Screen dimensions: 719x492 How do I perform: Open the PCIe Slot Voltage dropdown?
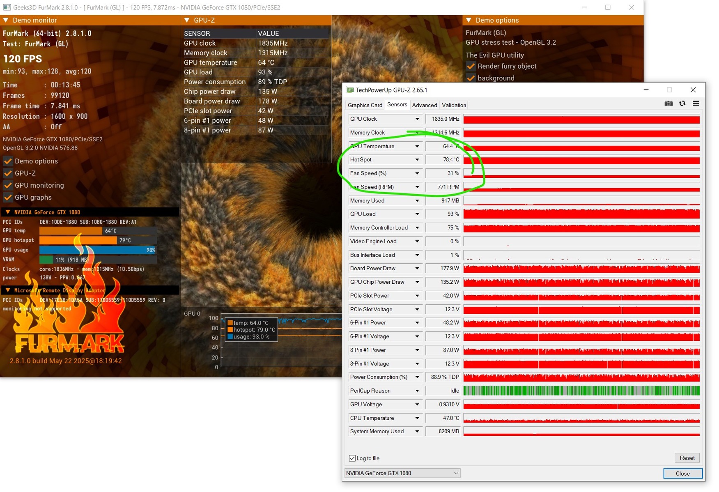point(417,309)
